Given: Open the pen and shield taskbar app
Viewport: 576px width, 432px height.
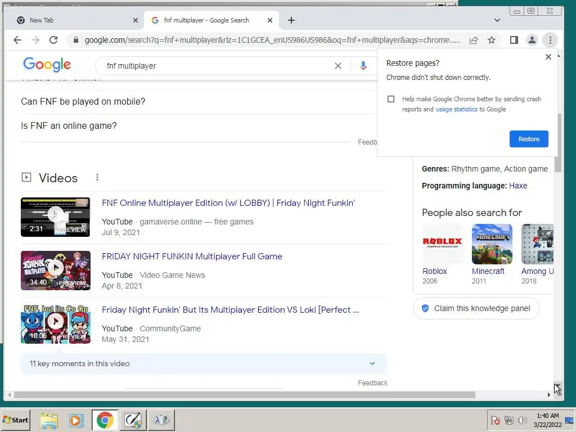Looking at the screenshot, I should 133,420.
